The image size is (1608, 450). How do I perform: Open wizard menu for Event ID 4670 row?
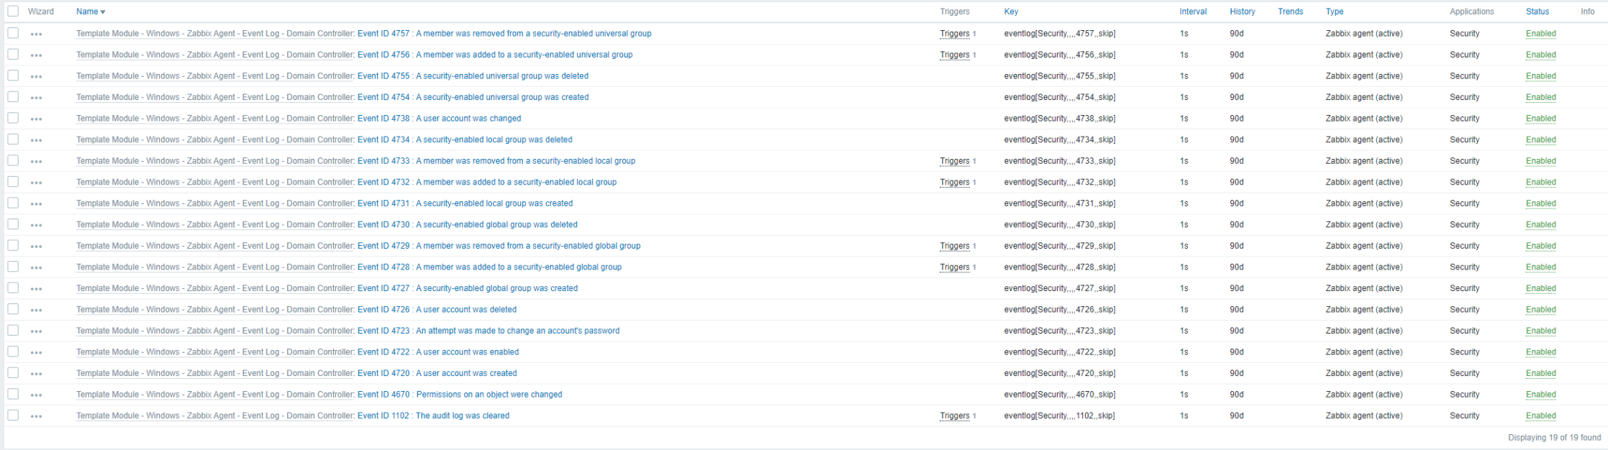click(x=36, y=395)
